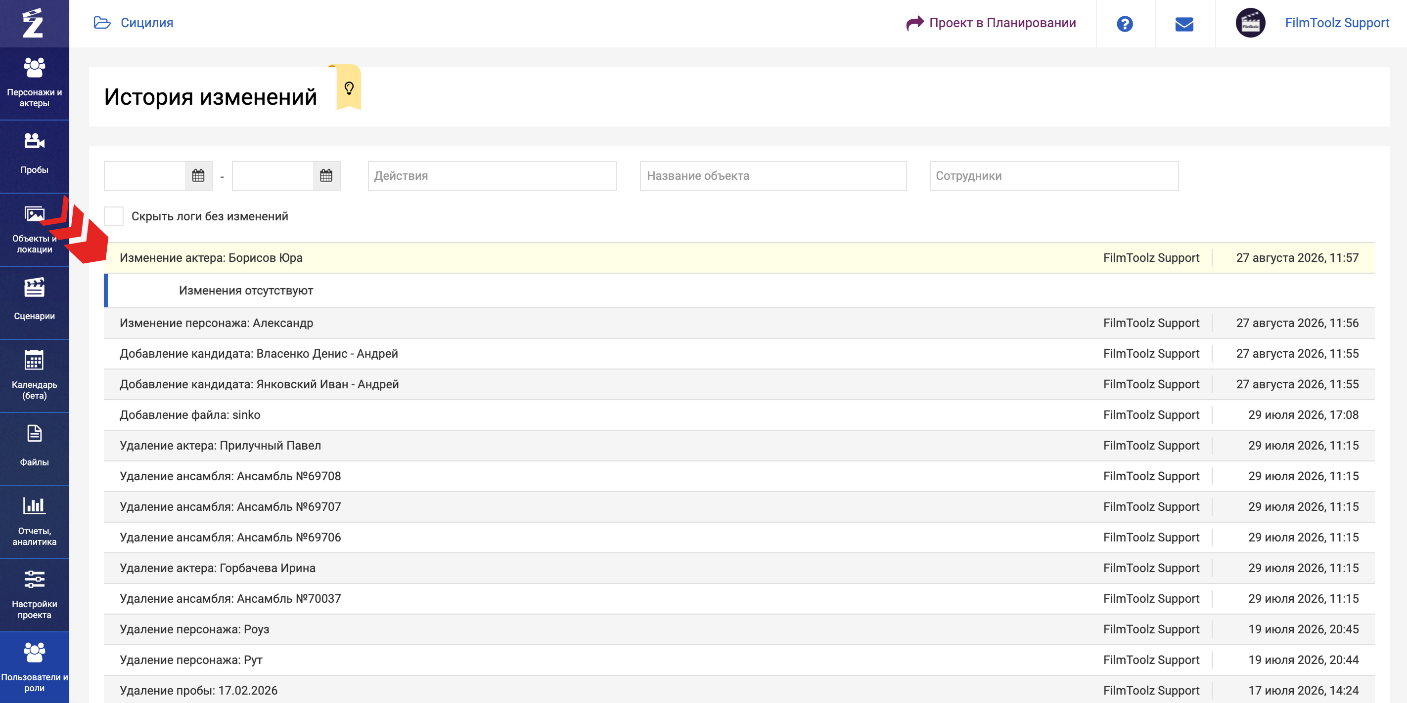The image size is (1407, 703).
Task: Click the blue help question mark icon
Action: (x=1125, y=24)
